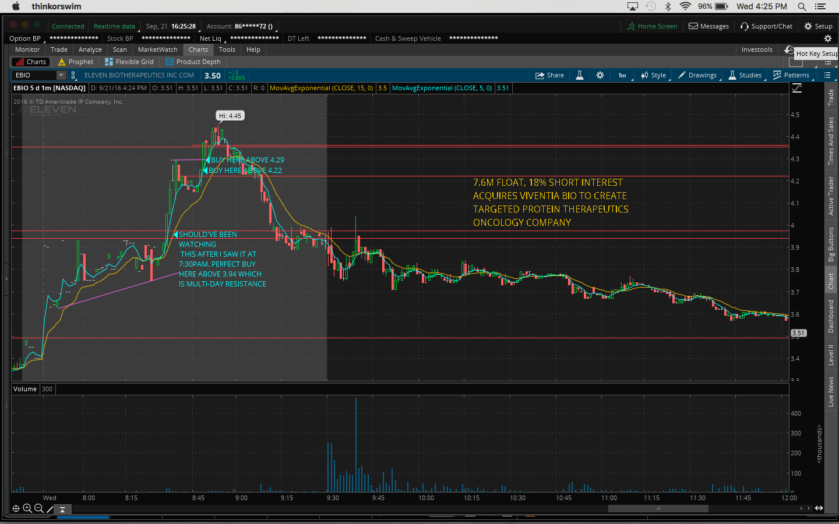Click the horizontal chart scrollbar thumb
Viewport: 839px width, 524px height.
click(658, 508)
